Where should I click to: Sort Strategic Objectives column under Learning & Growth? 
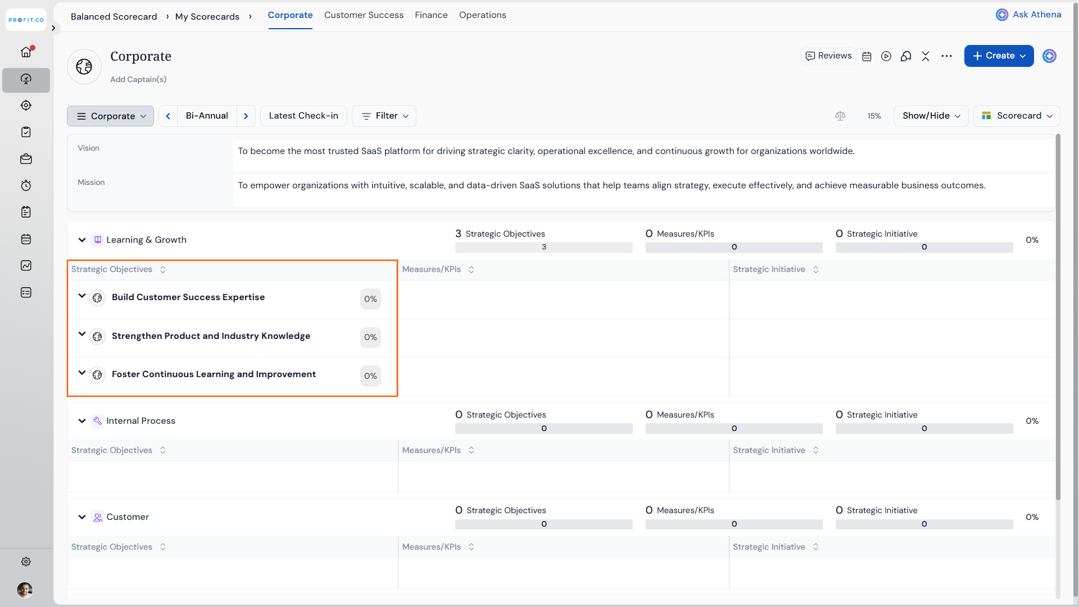coord(163,270)
